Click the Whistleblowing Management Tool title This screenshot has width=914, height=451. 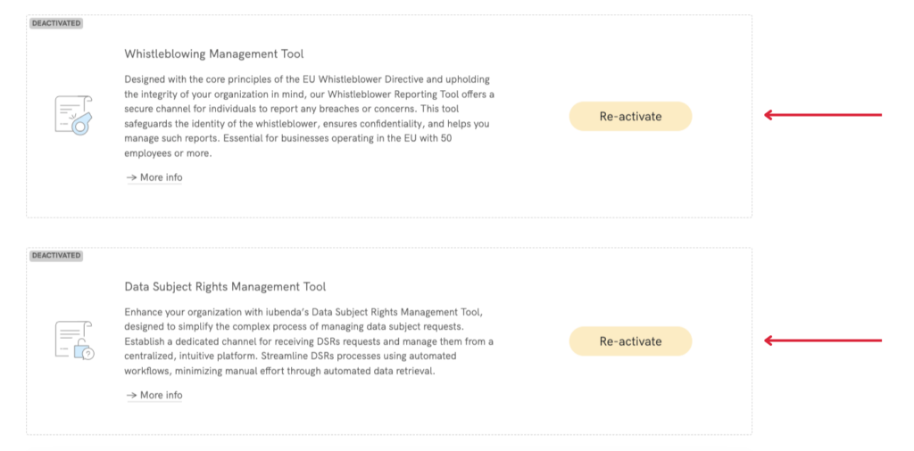point(213,54)
